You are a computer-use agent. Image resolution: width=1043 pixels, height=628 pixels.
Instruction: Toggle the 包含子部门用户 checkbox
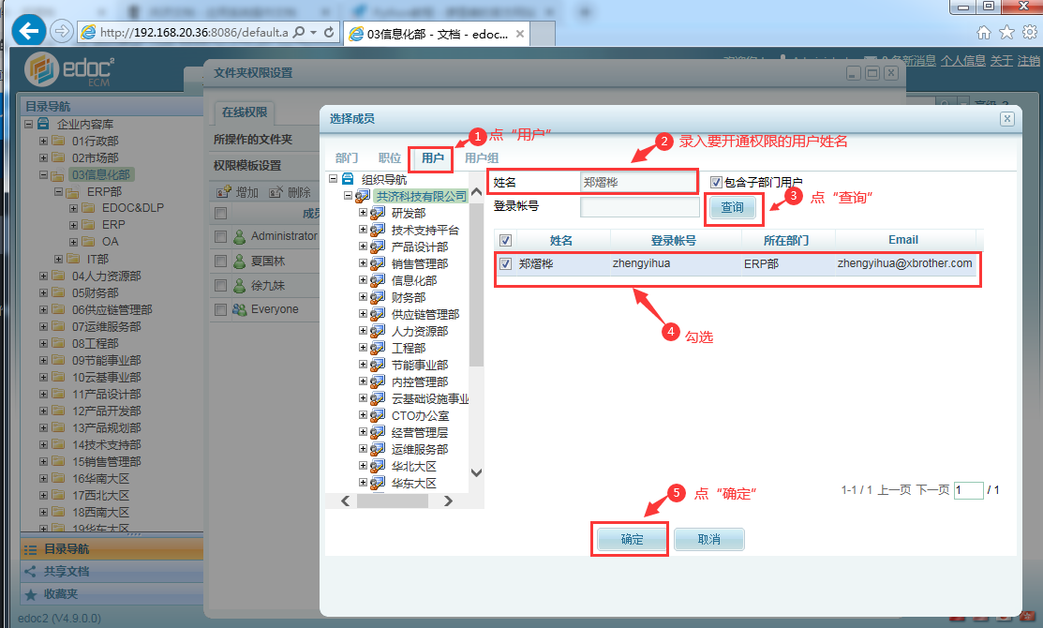716,182
